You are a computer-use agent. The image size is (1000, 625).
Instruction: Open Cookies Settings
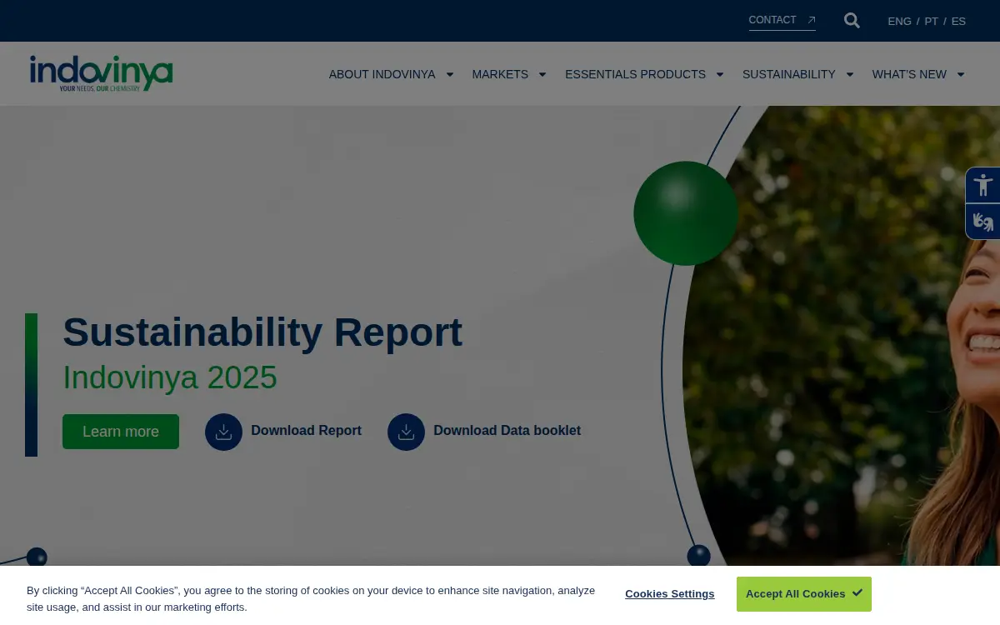(669, 594)
